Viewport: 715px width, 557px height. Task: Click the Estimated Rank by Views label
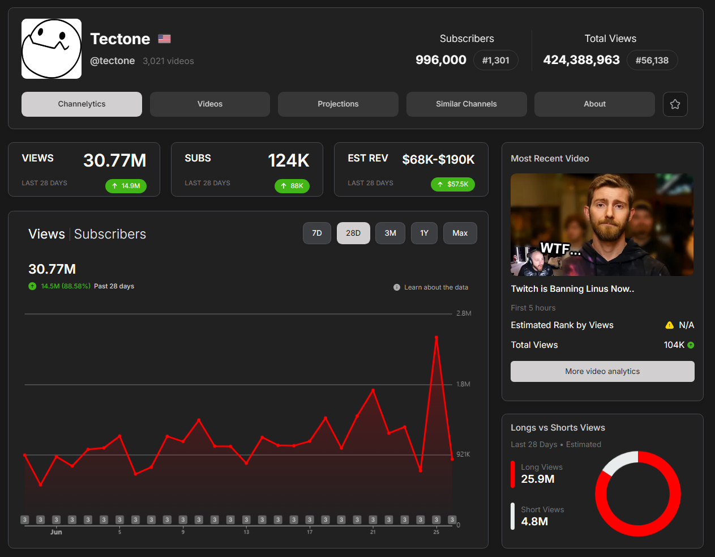[x=562, y=325]
